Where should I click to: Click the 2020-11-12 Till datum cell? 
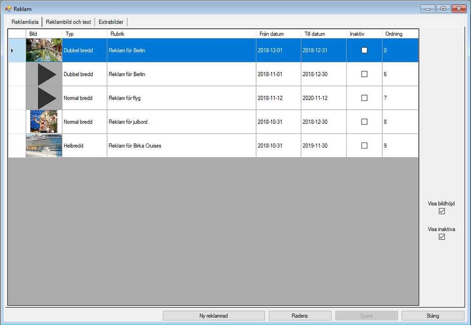[323, 98]
